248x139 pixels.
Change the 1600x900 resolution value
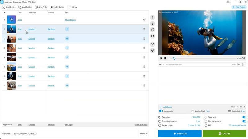coord(196,117)
